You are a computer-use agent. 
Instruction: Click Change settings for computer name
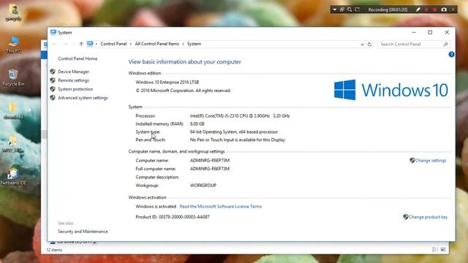431,161
